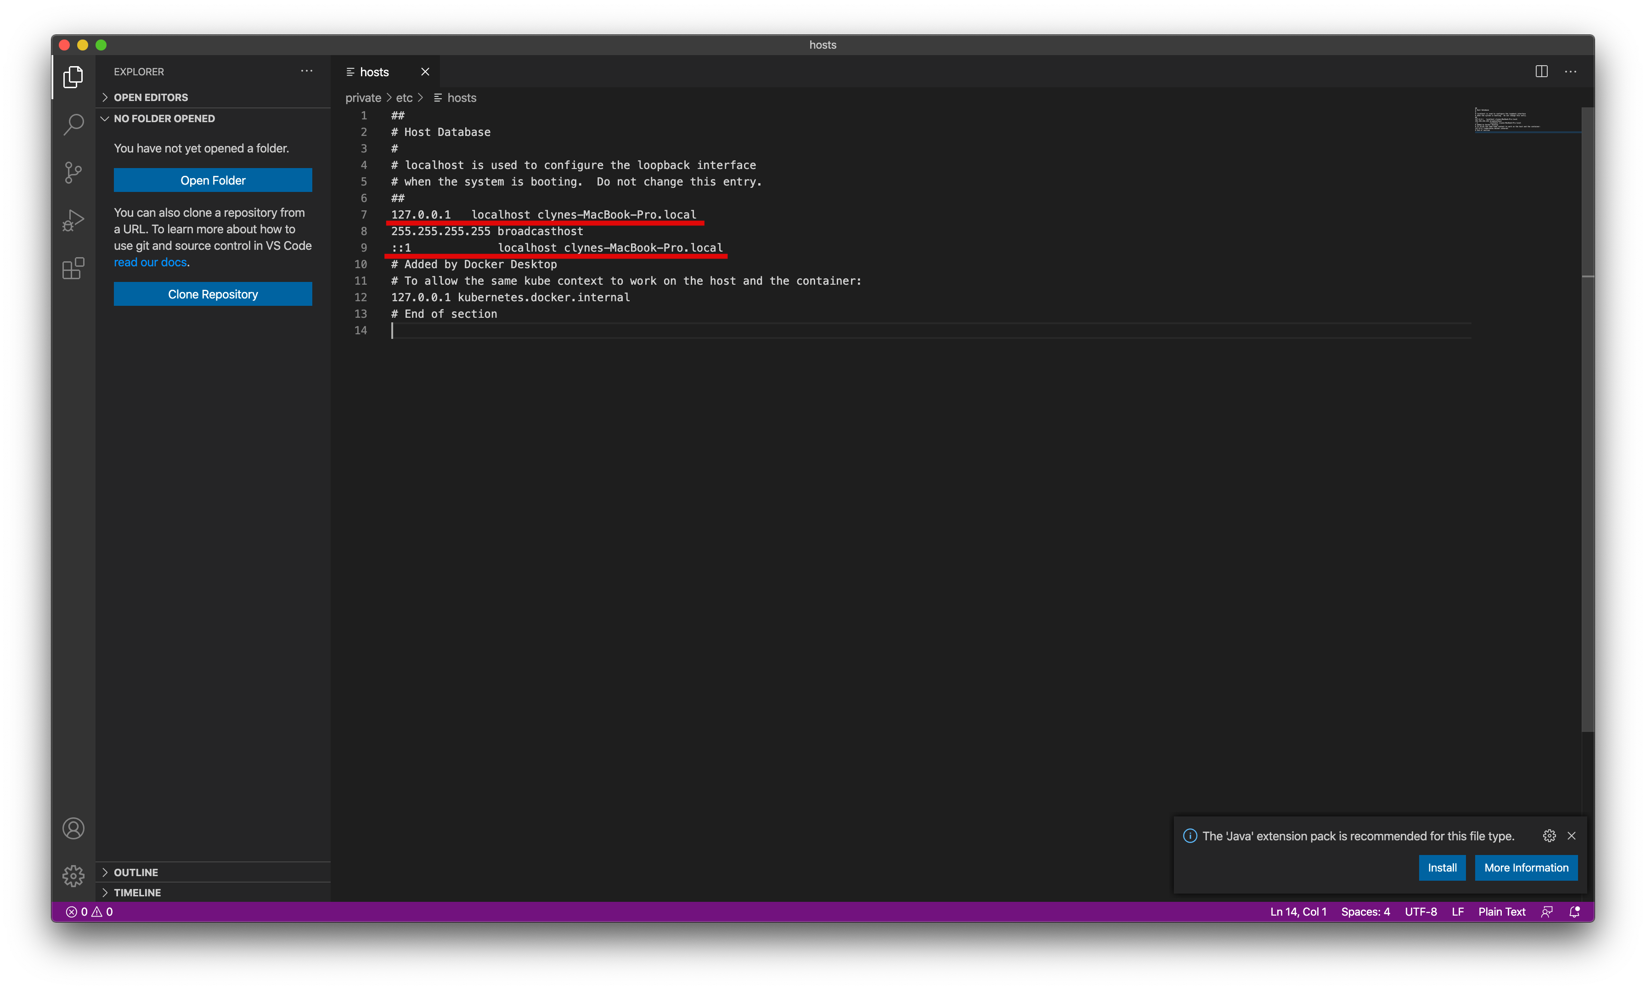Open the Search view in activity bar
Viewport: 1646px width, 990px height.
pos(73,124)
